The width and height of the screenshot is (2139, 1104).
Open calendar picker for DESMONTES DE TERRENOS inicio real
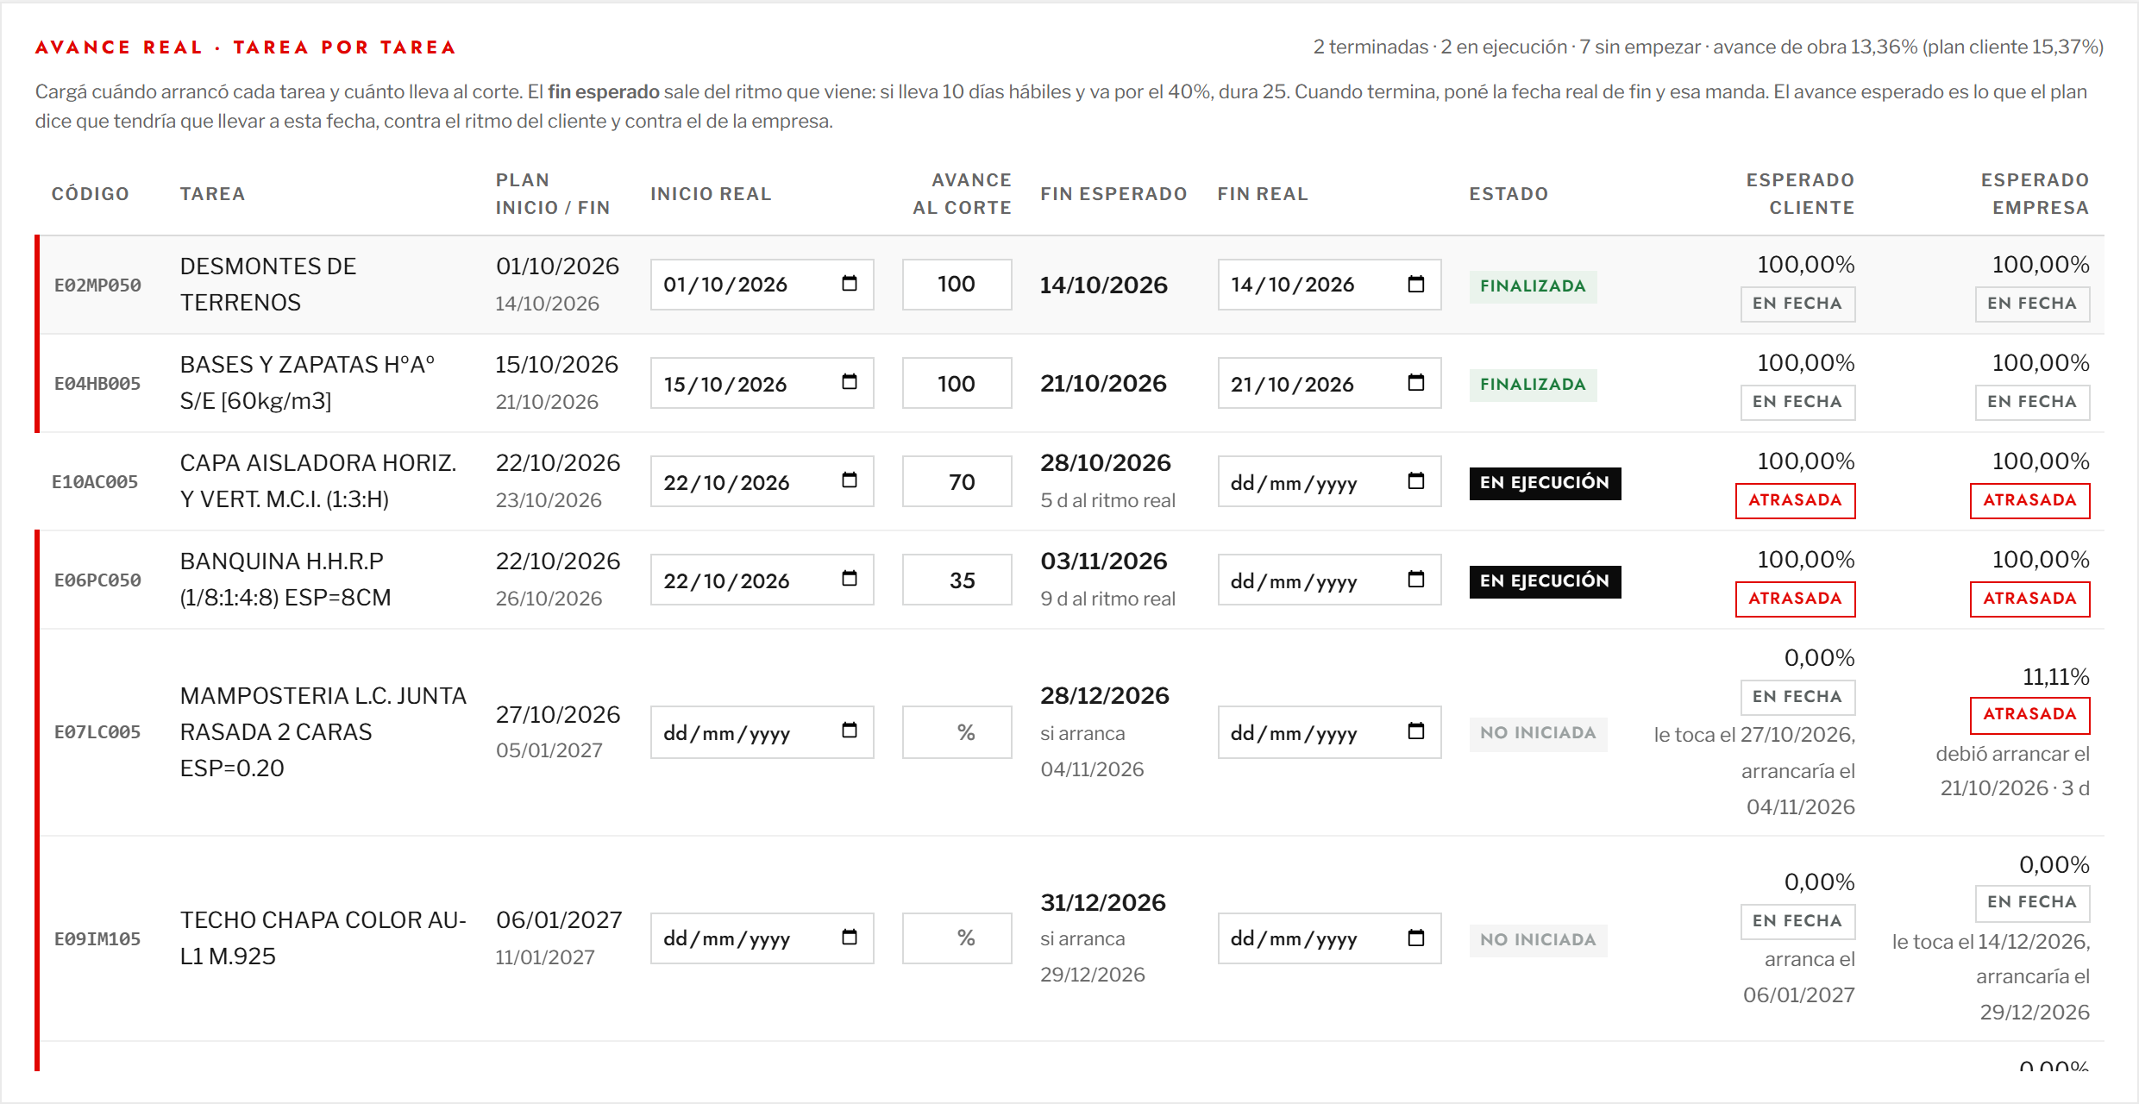850,284
